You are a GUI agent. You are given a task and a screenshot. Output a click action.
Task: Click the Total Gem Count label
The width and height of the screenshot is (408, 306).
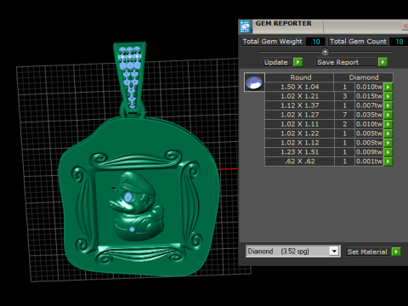[x=358, y=42]
